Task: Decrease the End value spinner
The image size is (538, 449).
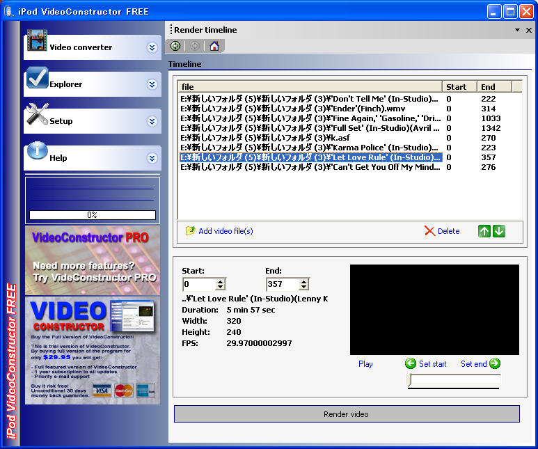Action: 303,287
